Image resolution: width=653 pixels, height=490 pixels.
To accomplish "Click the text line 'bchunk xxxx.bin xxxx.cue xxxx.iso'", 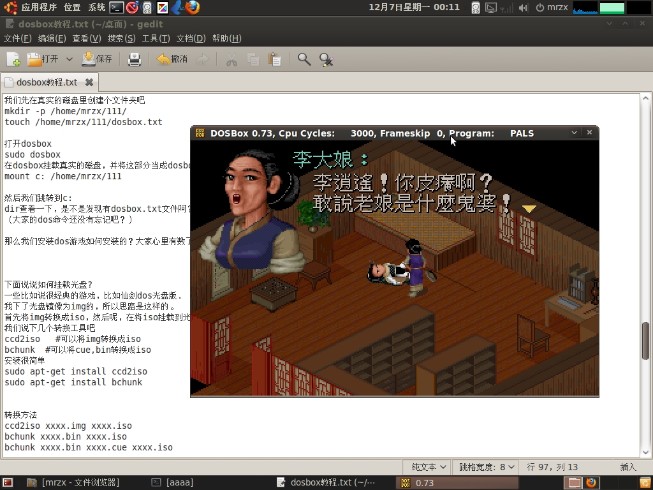I will click(89, 447).
